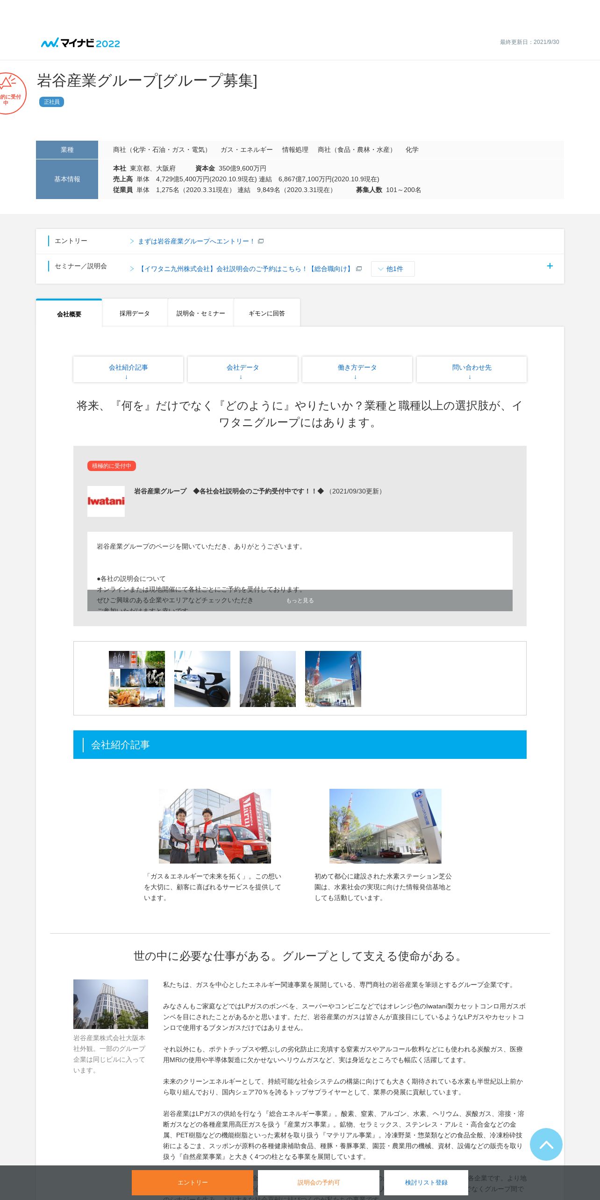
Task: Click the 大阪本社 exterior photo
Action: (x=111, y=1004)
